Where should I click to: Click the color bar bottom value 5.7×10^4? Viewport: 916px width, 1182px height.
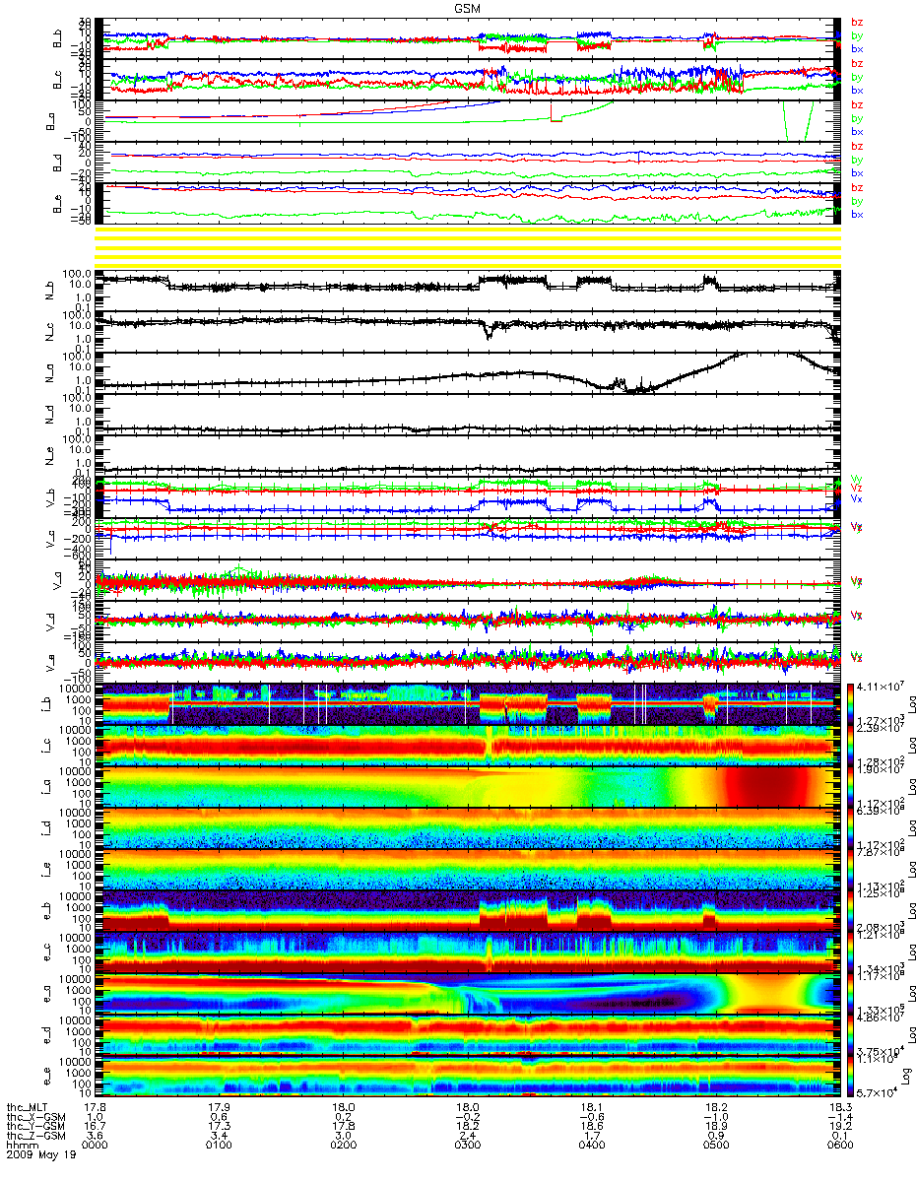(x=875, y=1093)
